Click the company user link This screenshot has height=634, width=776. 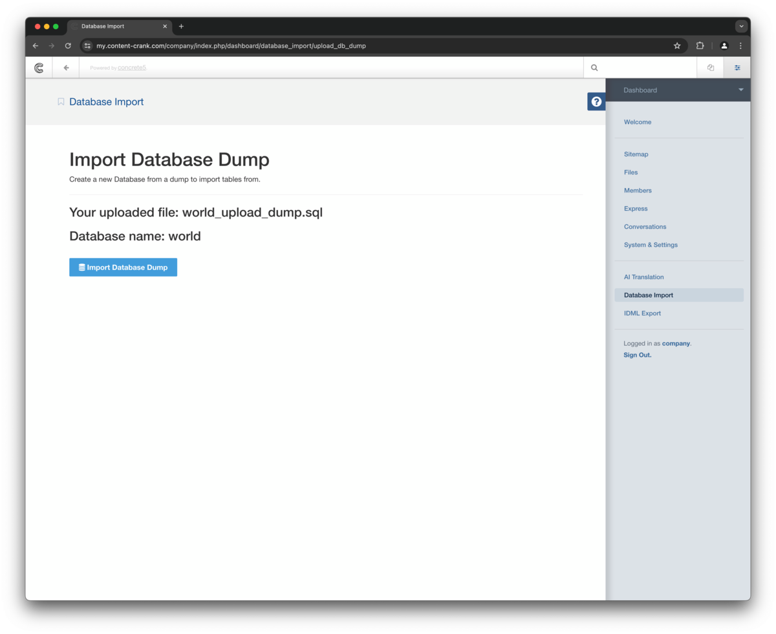676,344
